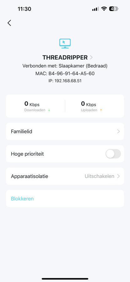Tap the computer monitor device icon
Image resolution: width=130 pixels, height=282 pixels.
point(65,44)
